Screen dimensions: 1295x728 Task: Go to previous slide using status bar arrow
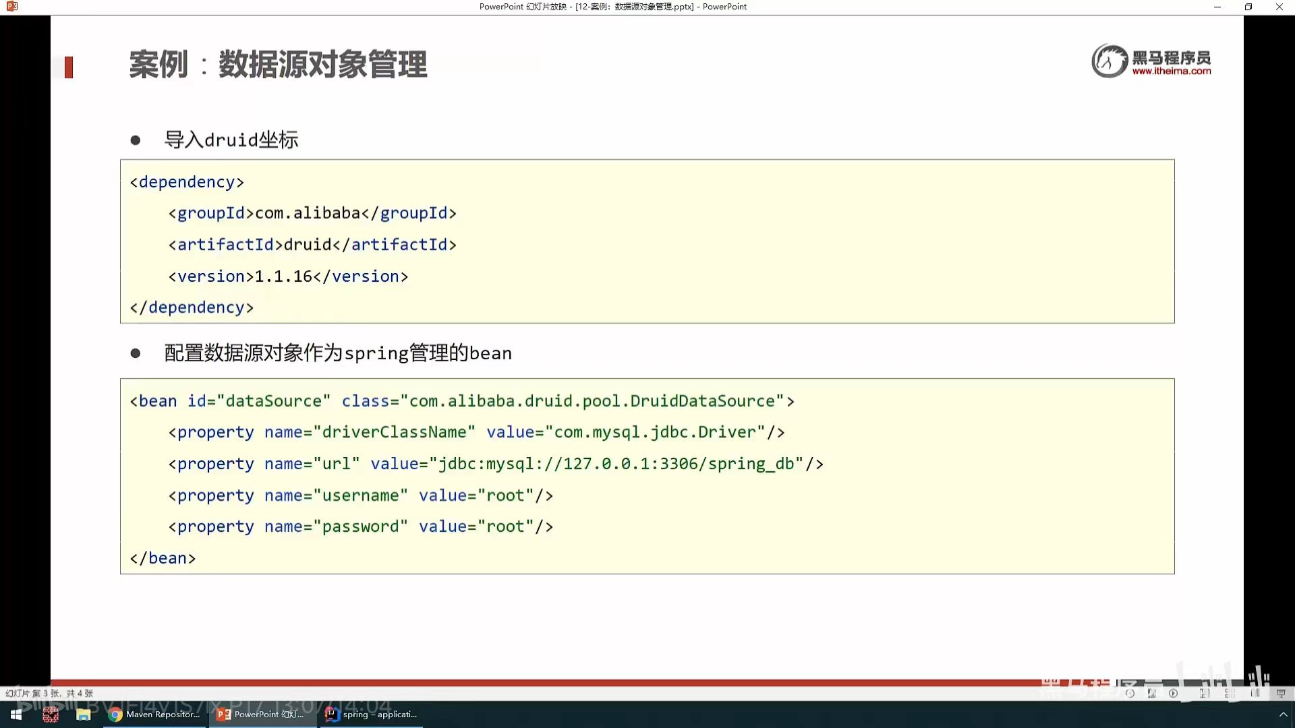pos(1130,693)
